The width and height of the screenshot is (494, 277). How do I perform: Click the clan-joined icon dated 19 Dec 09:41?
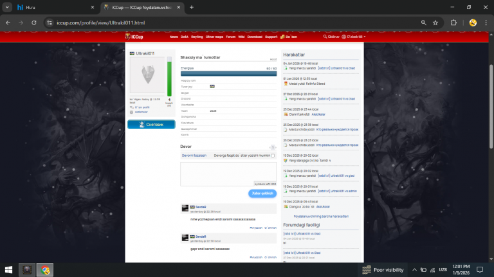(286, 207)
